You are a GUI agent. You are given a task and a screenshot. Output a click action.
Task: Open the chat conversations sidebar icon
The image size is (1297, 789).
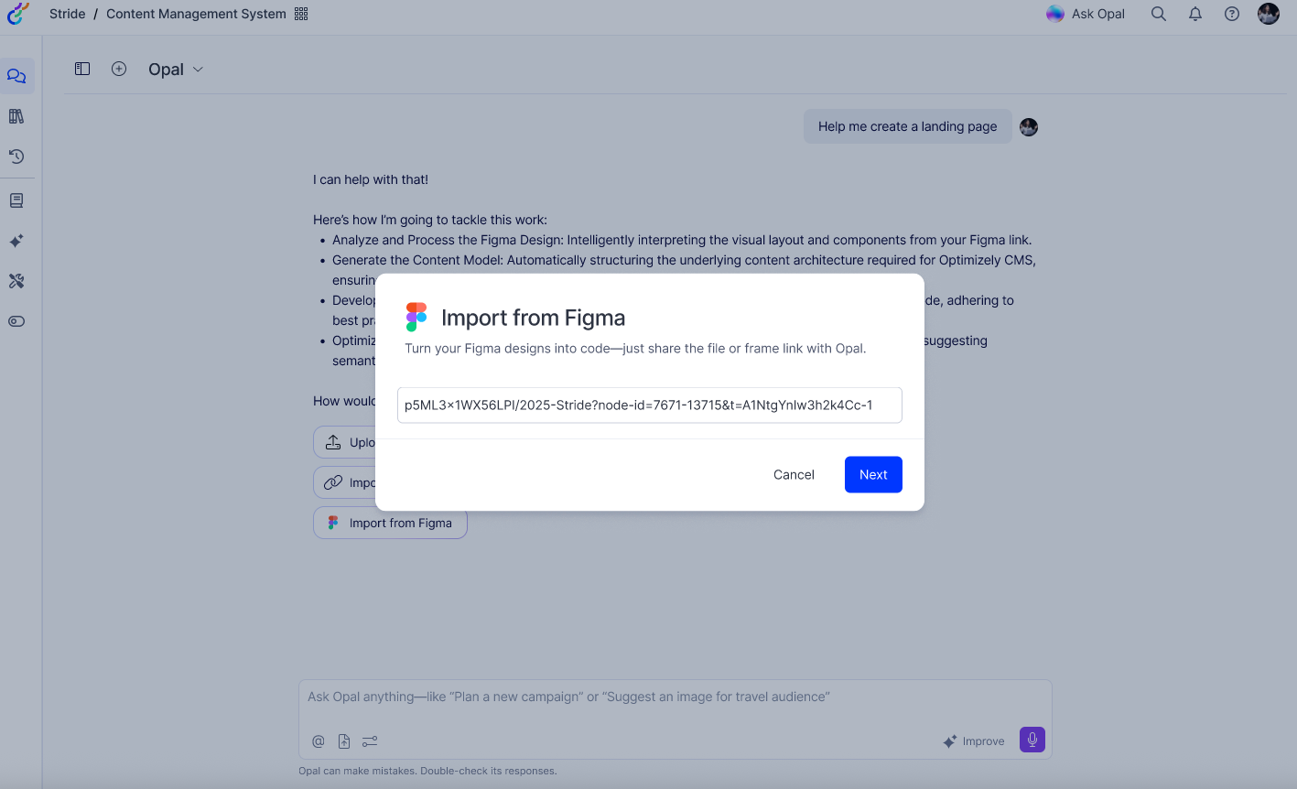(x=16, y=76)
